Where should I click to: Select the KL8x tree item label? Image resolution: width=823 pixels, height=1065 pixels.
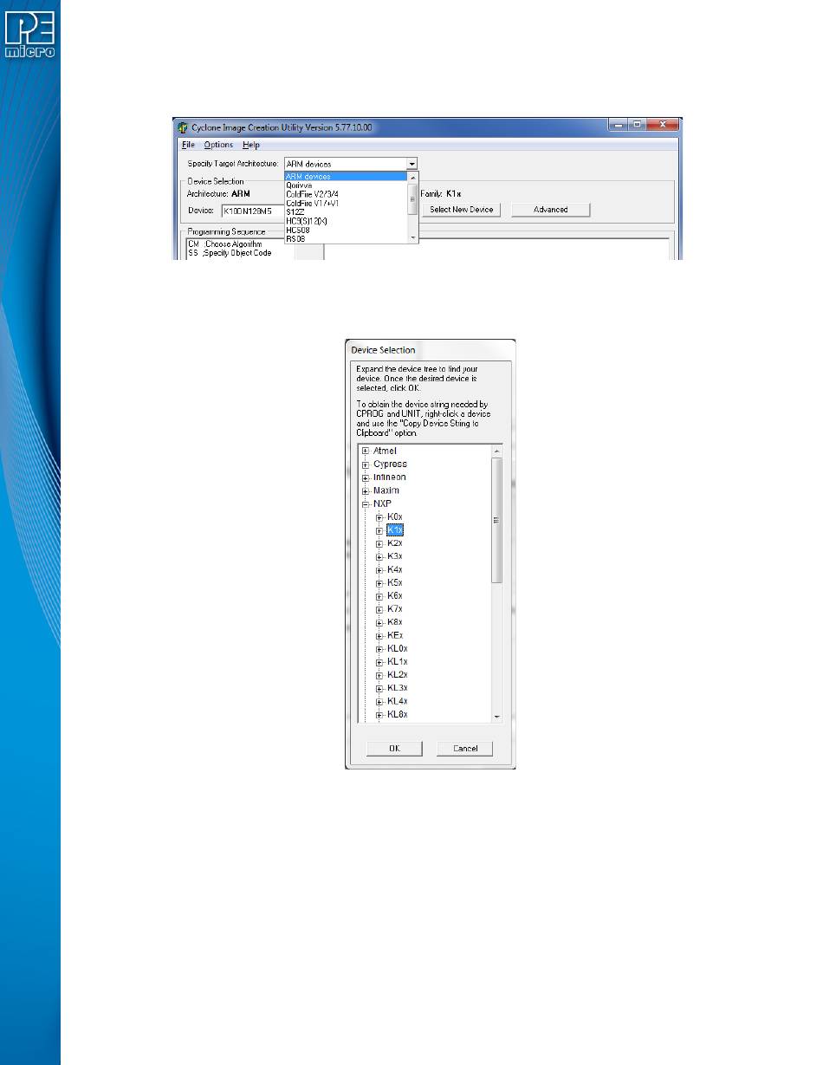click(x=398, y=715)
